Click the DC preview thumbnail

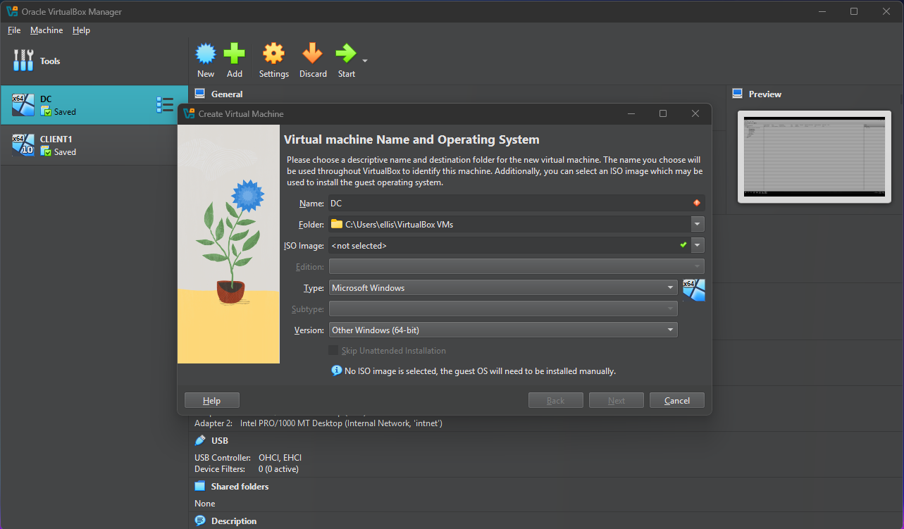click(815, 156)
